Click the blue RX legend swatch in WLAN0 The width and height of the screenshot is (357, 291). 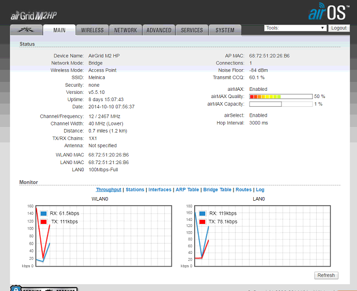click(x=43, y=214)
